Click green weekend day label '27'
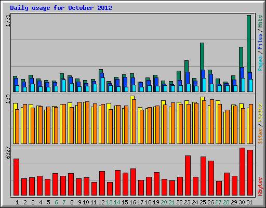Viewport: 266px width, 208px height. point(218,202)
